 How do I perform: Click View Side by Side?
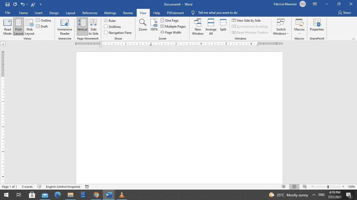(x=246, y=20)
